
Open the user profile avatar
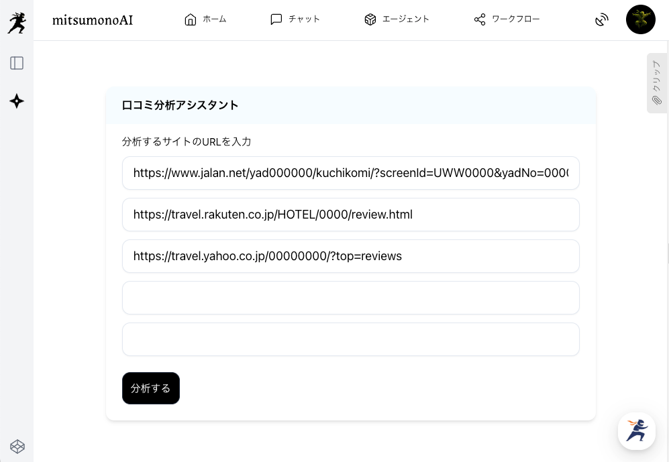640,20
